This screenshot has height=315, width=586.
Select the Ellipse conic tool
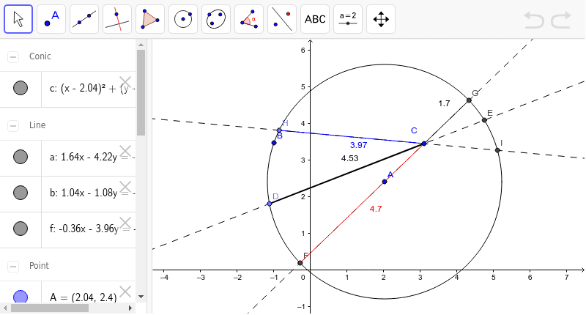[x=216, y=19]
